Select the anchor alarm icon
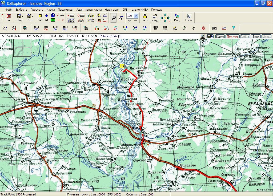Image resolution: width=273 pixels, height=196 pixels. pyautogui.click(x=194, y=28)
